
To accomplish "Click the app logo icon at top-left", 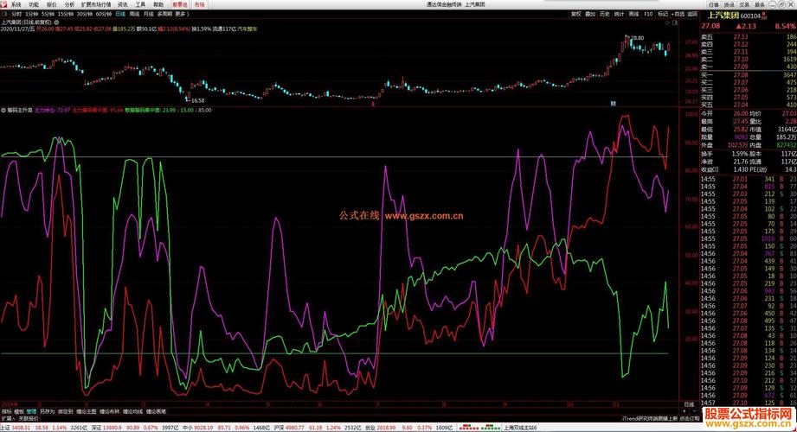I will pos(4,4).
